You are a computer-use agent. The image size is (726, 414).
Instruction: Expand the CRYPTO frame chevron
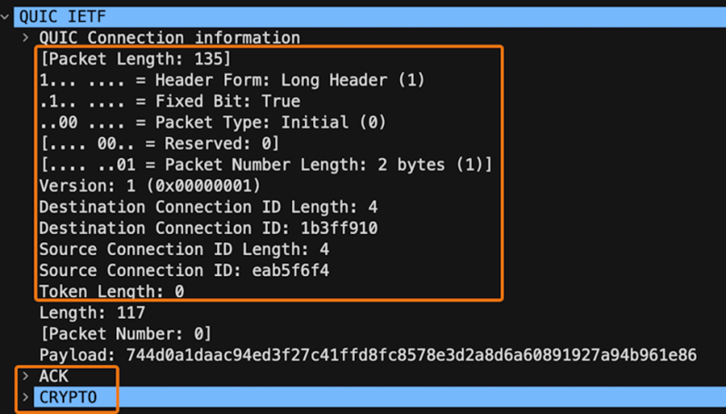[25, 398]
